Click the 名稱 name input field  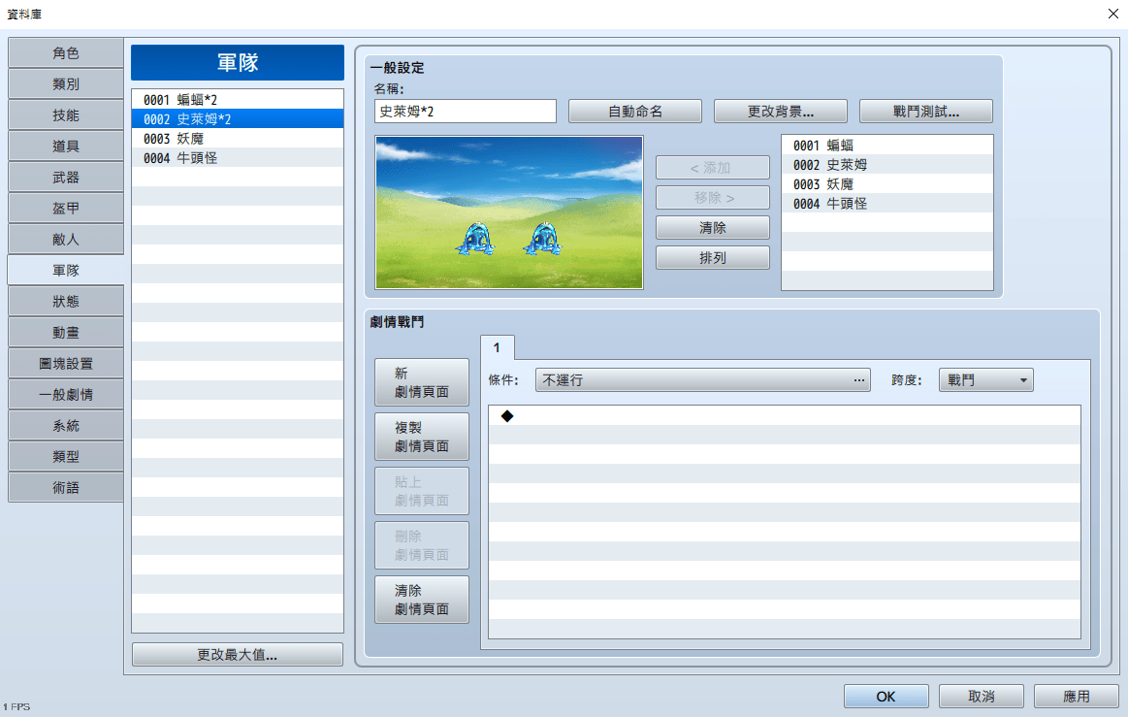[465, 112]
